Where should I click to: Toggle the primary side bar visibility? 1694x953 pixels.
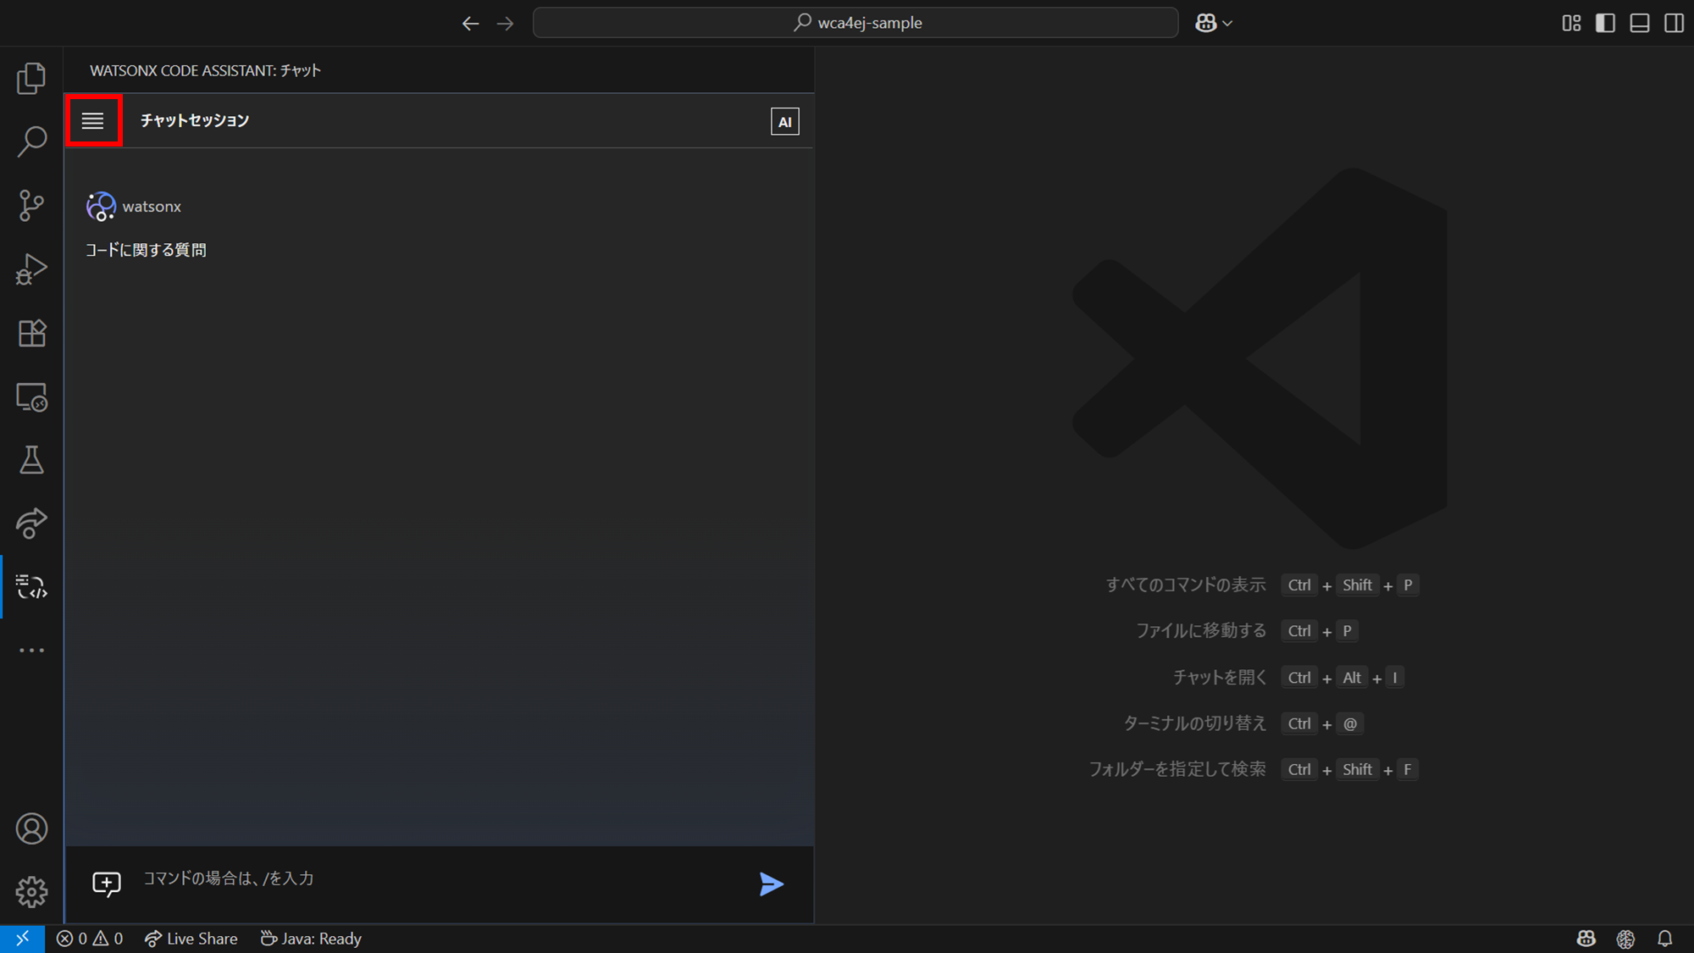[1605, 23]
